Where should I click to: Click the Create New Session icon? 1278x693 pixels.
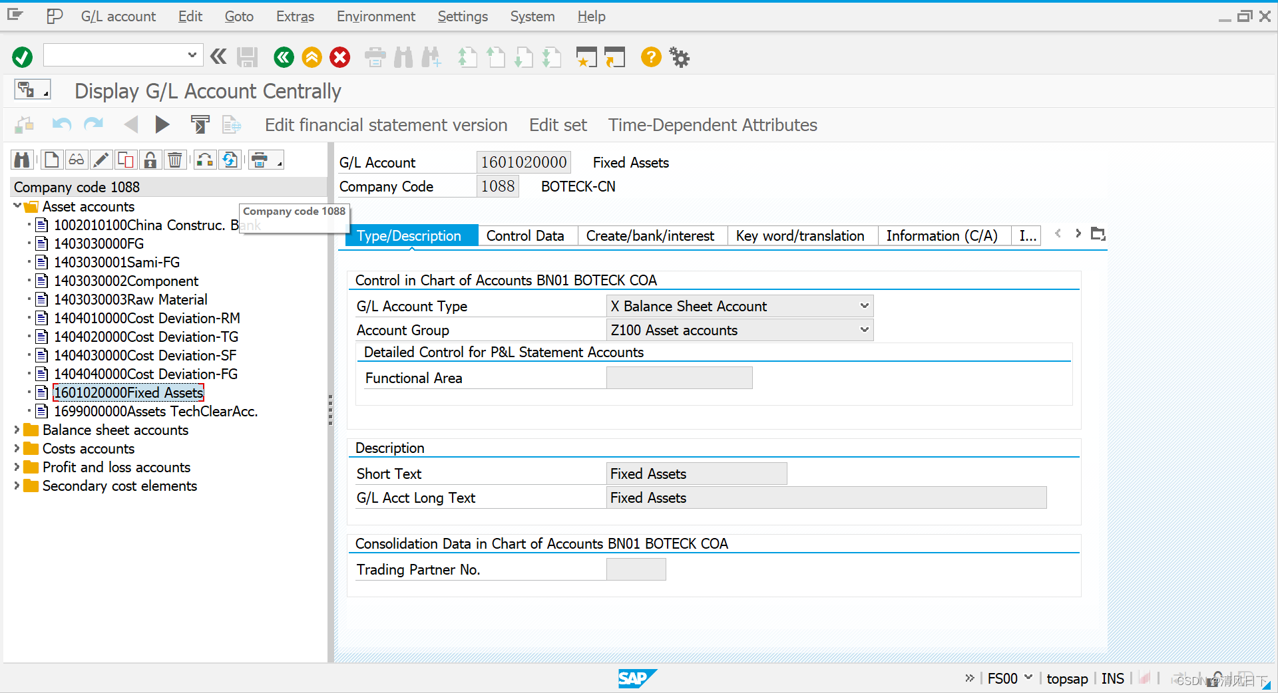(x=586, y=57)
